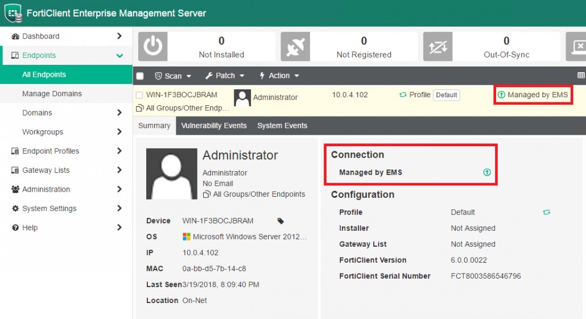Open Manage Domains in the sidebar
The height and width of the screenshot is (319, 586).
(x=52, y=94)
